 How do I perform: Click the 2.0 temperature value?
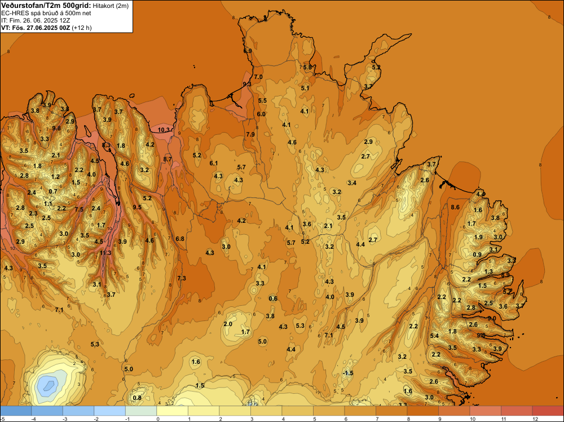tap(228, 324)
